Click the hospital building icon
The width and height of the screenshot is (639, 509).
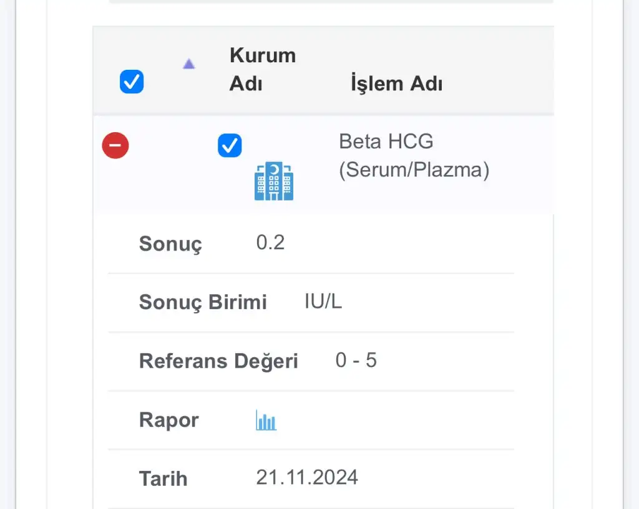pos(274,181)
